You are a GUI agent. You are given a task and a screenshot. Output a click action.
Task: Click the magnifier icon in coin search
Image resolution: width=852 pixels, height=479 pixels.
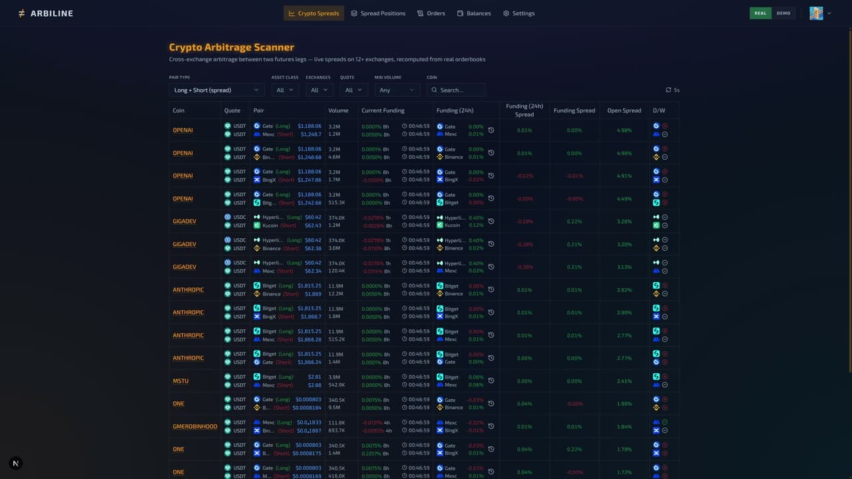(x=434, y=90)
